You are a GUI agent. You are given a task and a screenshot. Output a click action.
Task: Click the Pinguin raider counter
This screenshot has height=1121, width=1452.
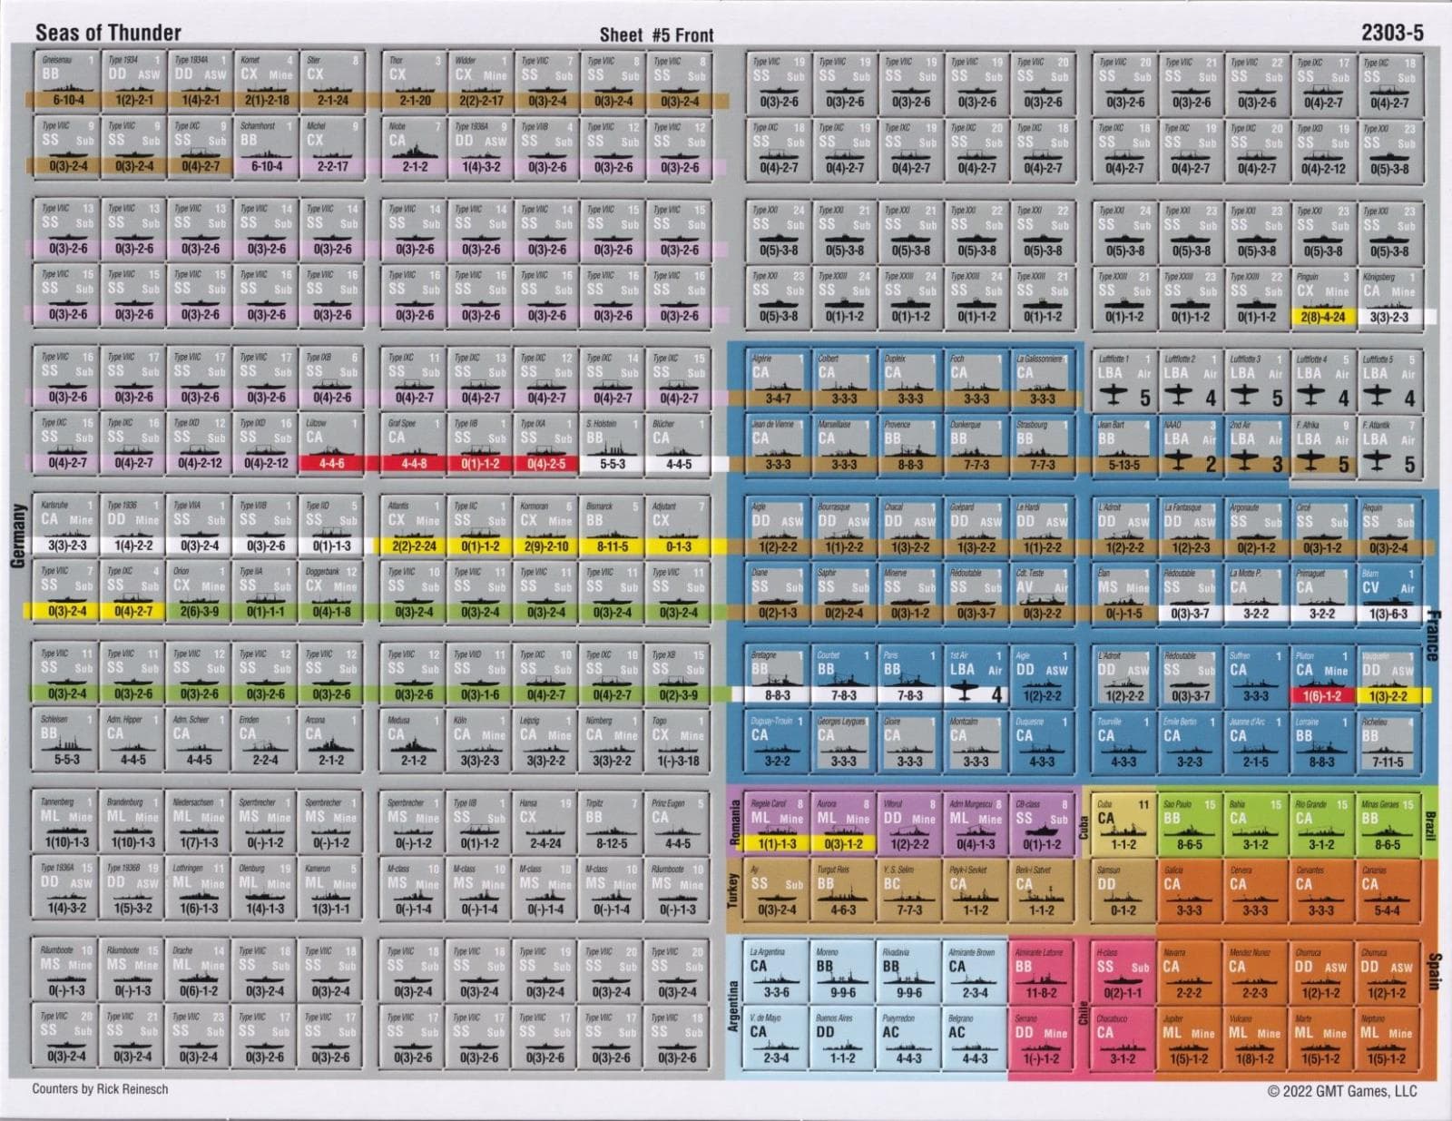click(1323, 298)
